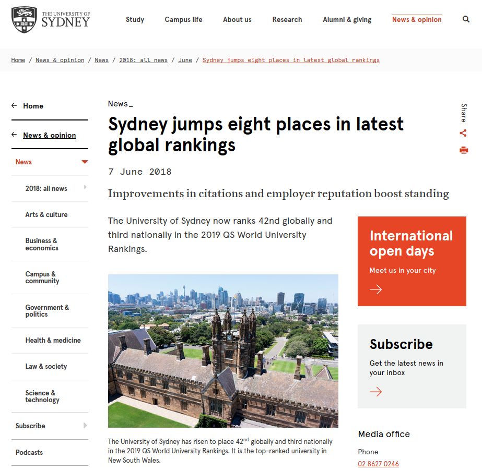Click the article headline text
This screenshot has height=471, width=482.
[256, 135]
